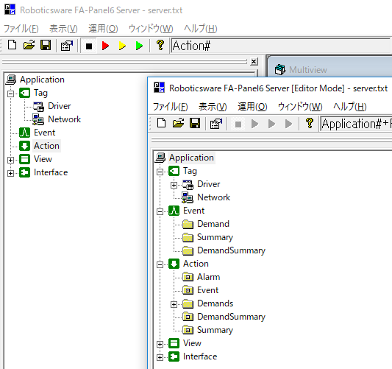
Task: Click red Play arrow in back window
Action: coord(105,46)
